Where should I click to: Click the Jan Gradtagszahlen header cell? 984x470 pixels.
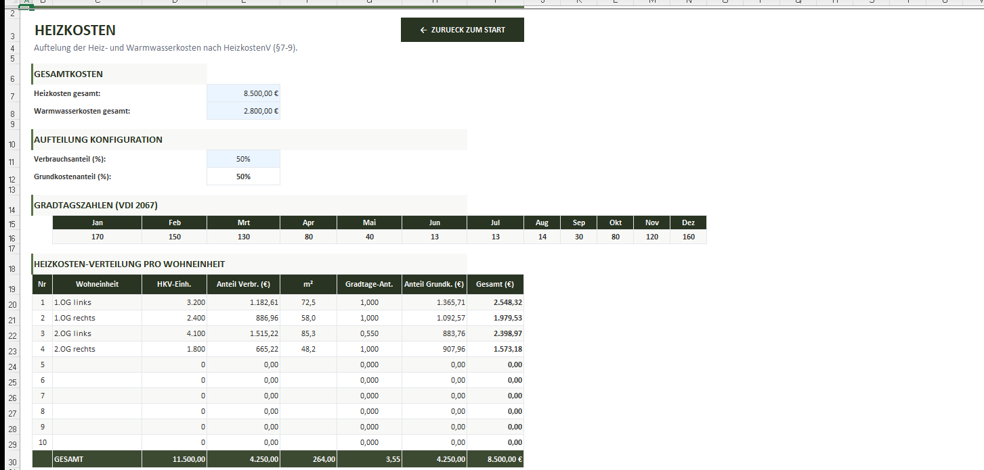tap(97, 222)
